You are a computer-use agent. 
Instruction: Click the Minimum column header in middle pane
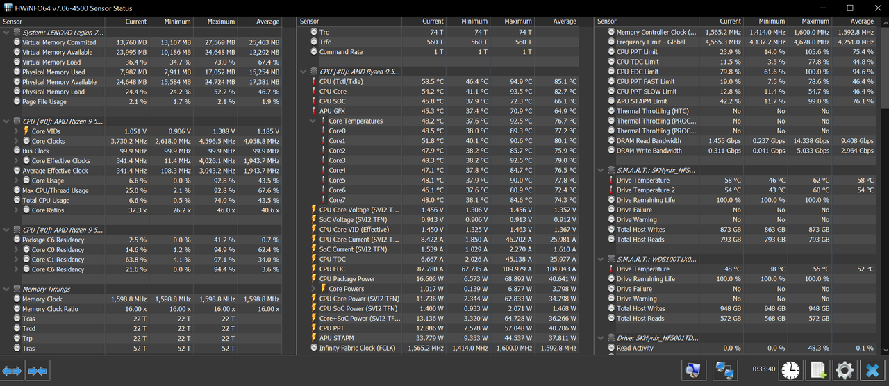pyautogui.click(x=469, y=22)
